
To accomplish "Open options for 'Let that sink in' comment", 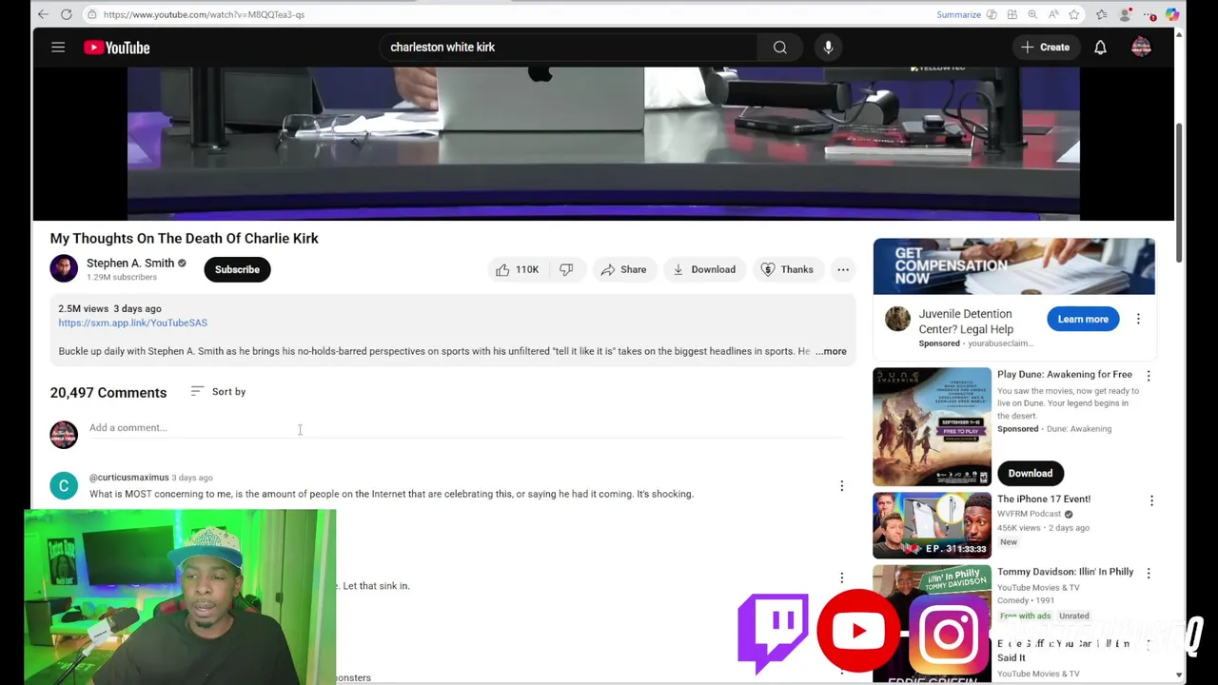I will (841, 577).
